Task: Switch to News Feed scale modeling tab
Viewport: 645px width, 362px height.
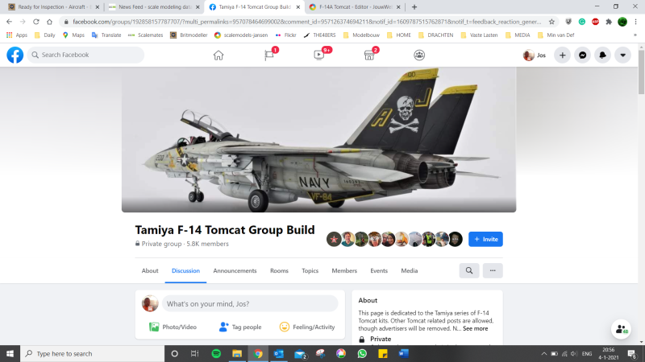Action: (155, 7)
